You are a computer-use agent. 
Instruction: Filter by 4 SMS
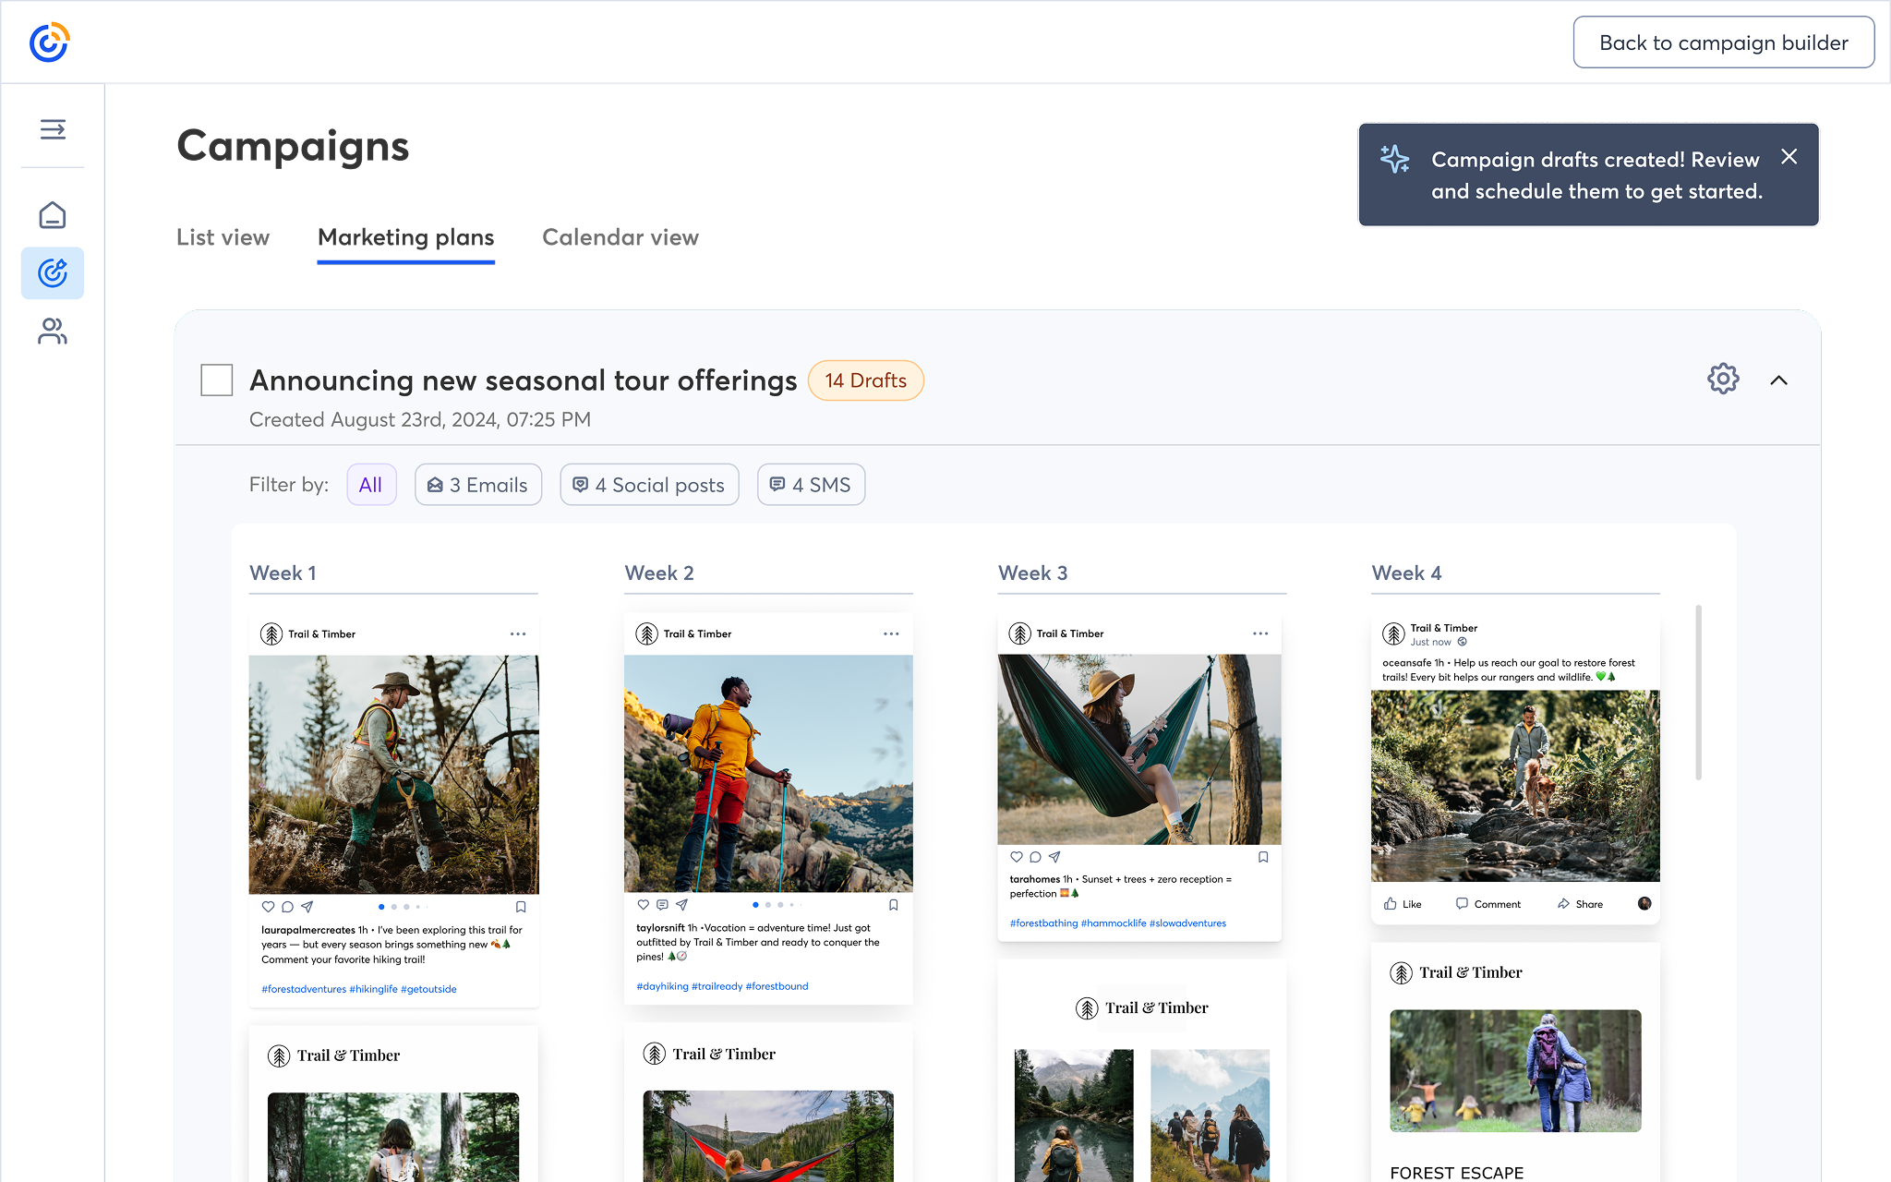click(x=811, y=485)
